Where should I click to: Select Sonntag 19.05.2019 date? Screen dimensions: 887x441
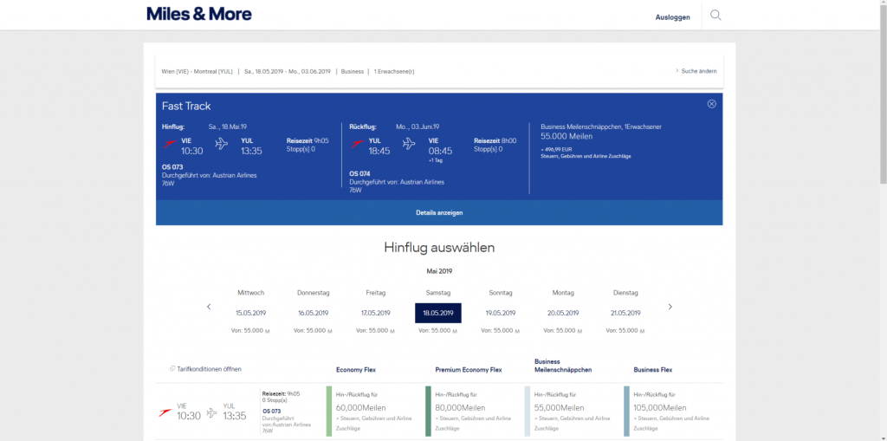click(x=501, y=313)
